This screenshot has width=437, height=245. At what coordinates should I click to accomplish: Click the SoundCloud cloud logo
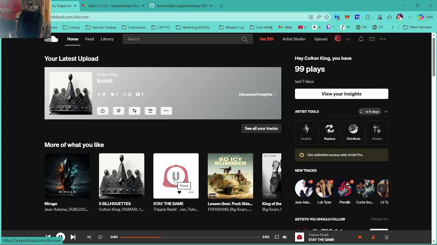52,39
